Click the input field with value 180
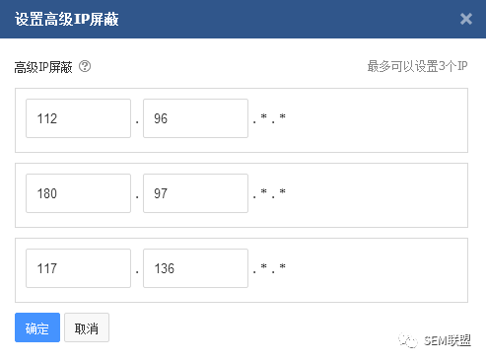The height and width of the screenshot is (362, 486). click(78, 193)
